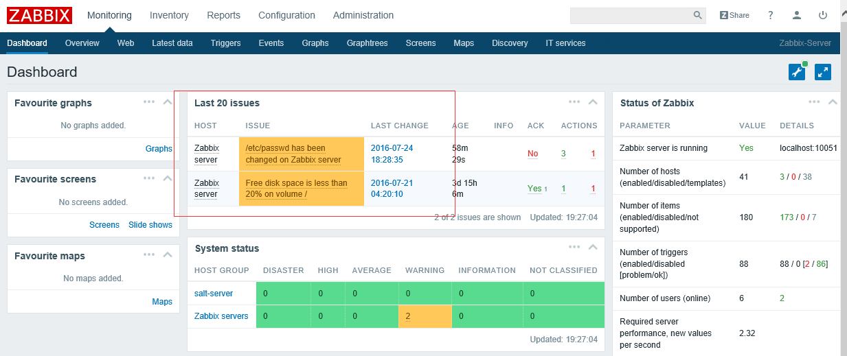This screenshot has height=356, width=847.
Task: Click green action count 3 in passwd row
Action: click(563, 154)
